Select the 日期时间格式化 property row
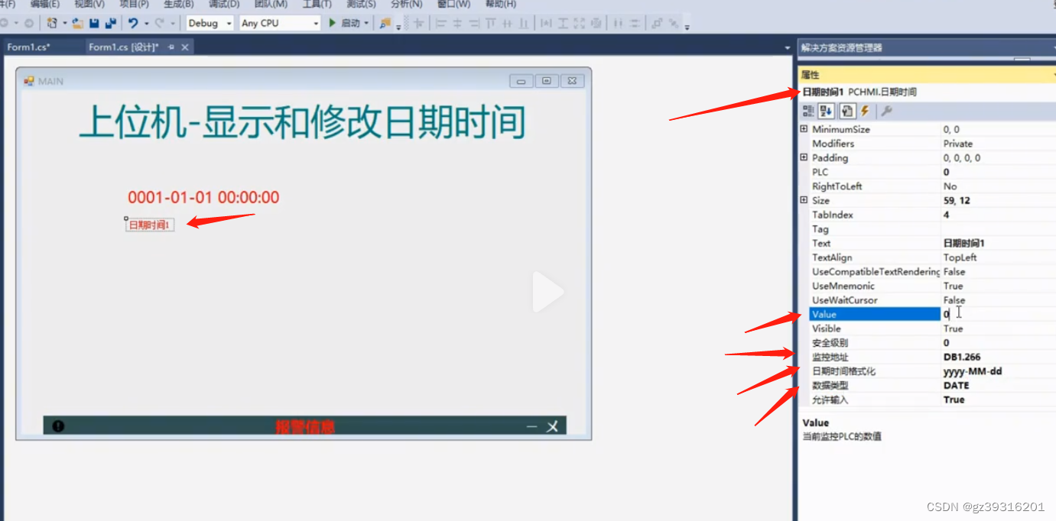Image resolution: width=1056 pixels, height=521 pixels. coord(927,371)
